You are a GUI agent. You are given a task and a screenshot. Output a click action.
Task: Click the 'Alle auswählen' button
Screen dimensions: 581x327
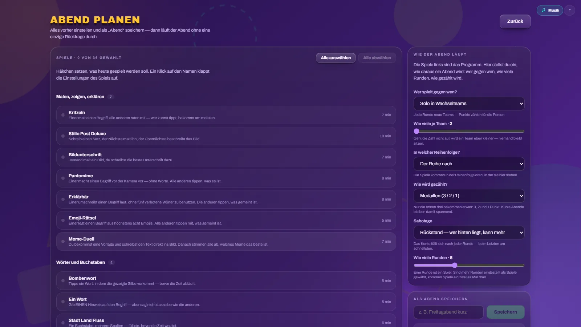tap(336, 58)
